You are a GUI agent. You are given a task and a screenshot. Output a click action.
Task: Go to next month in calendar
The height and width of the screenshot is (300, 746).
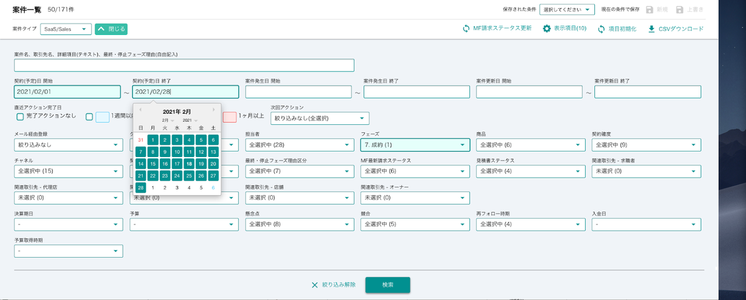(x=214, y=110)
